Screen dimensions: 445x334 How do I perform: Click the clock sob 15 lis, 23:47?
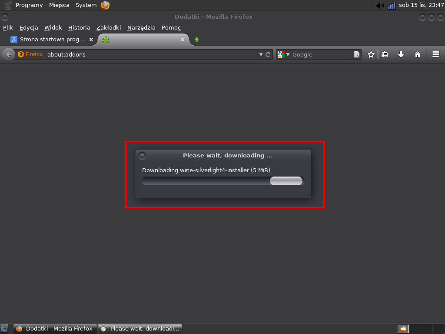(421, 5)
